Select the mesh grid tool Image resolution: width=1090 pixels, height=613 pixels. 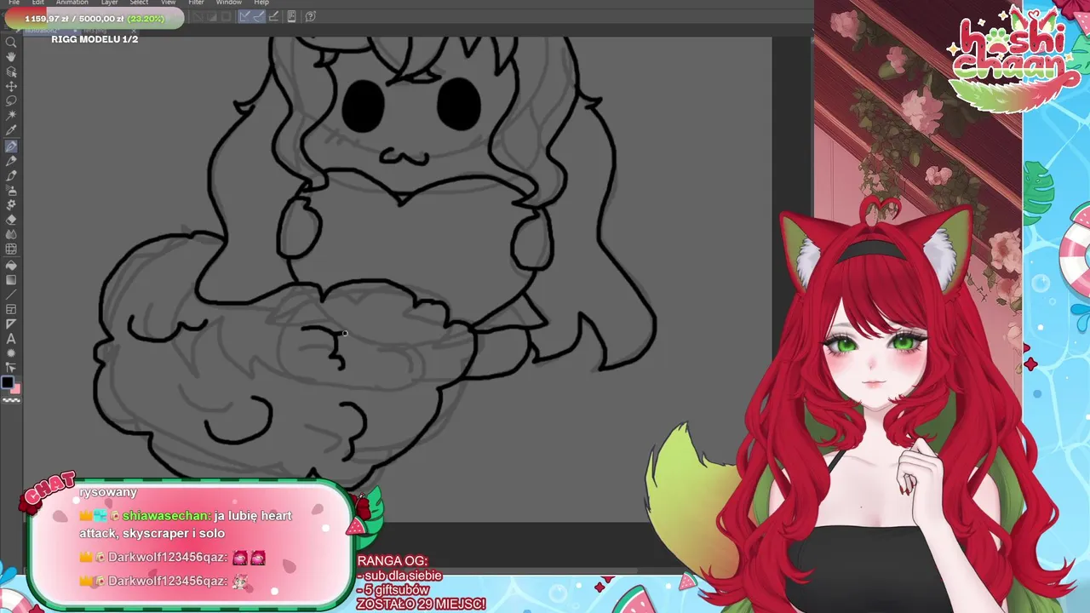(11, 249)
